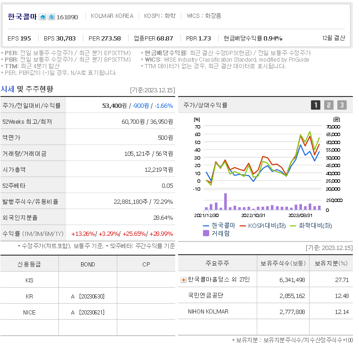Screen dimensions: 359x346
Task: Click the 외국인지분율 28.64% value
Action: coord(163,217)
